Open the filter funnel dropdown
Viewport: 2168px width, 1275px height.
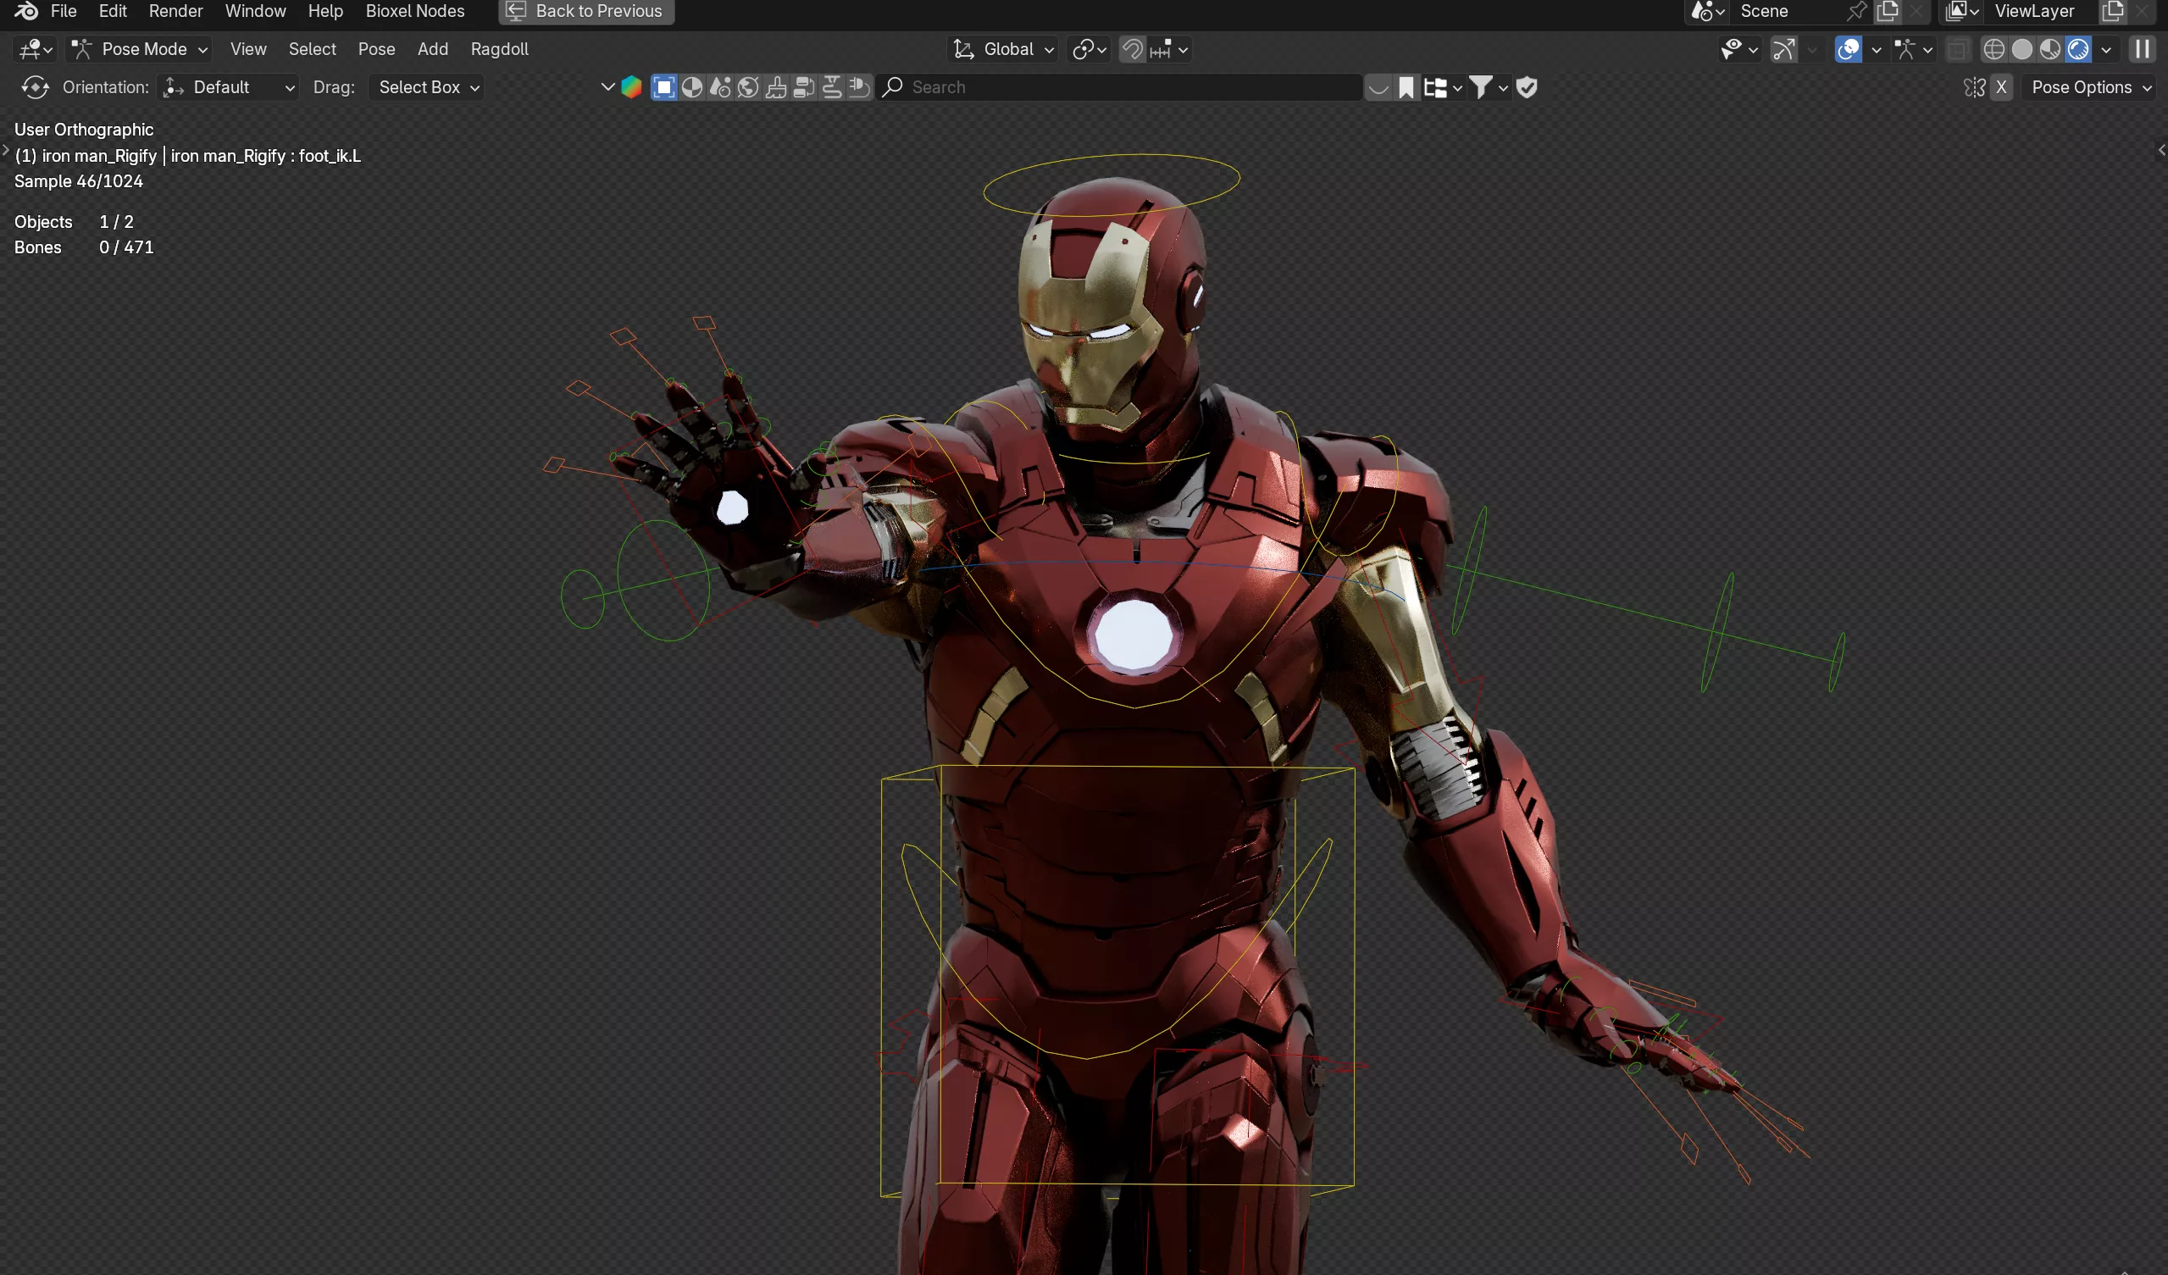(1489, 87)
